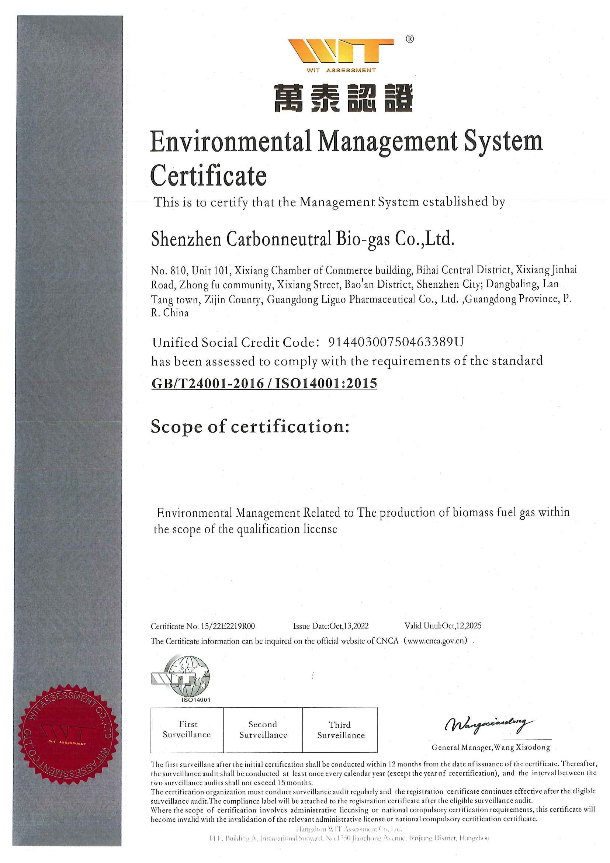Click the company name Shenzhen Carbonneutral Bio-gas
610x863 pixels.
pyautogui.click(x=302, y=239)
